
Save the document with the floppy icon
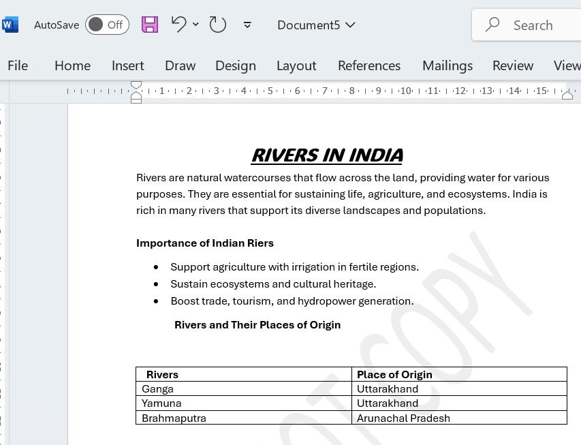[150, 25]
